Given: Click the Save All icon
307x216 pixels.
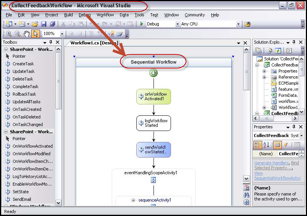Looking at the screenshot, I should coord(52,24).
